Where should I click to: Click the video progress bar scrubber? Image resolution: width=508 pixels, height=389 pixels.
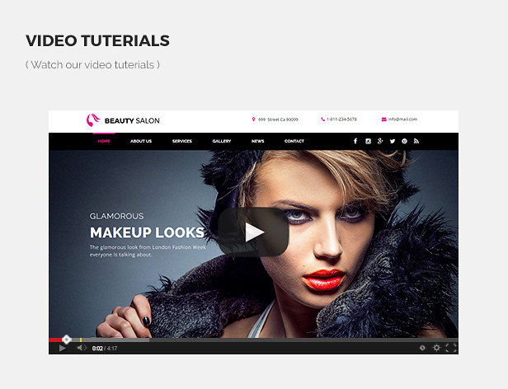(x=67, y=340)
